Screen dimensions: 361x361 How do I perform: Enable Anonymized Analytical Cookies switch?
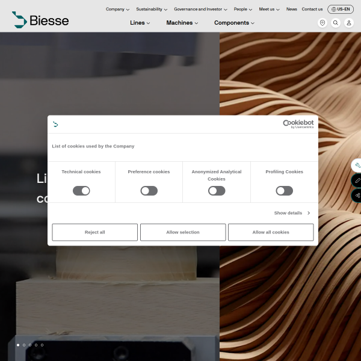click(217, 191)
